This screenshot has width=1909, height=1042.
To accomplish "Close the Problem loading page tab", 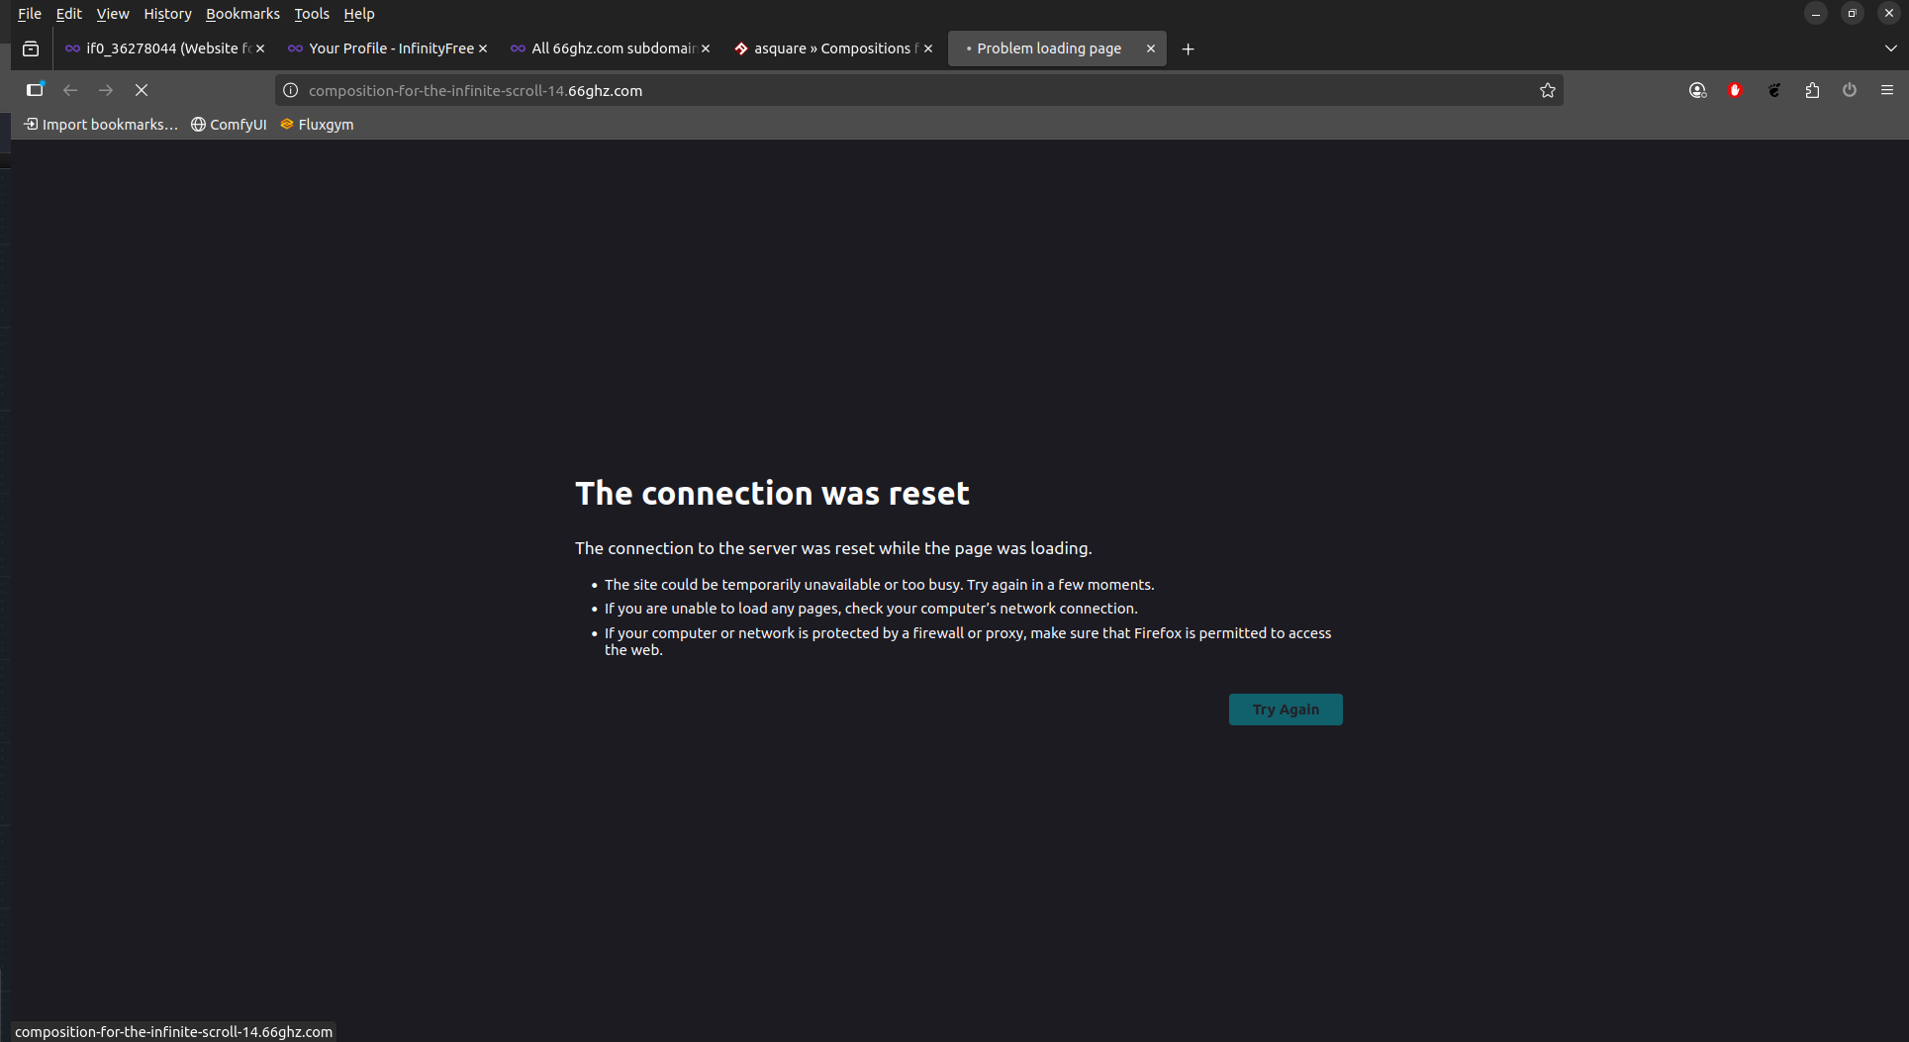I will [1151, 48].
